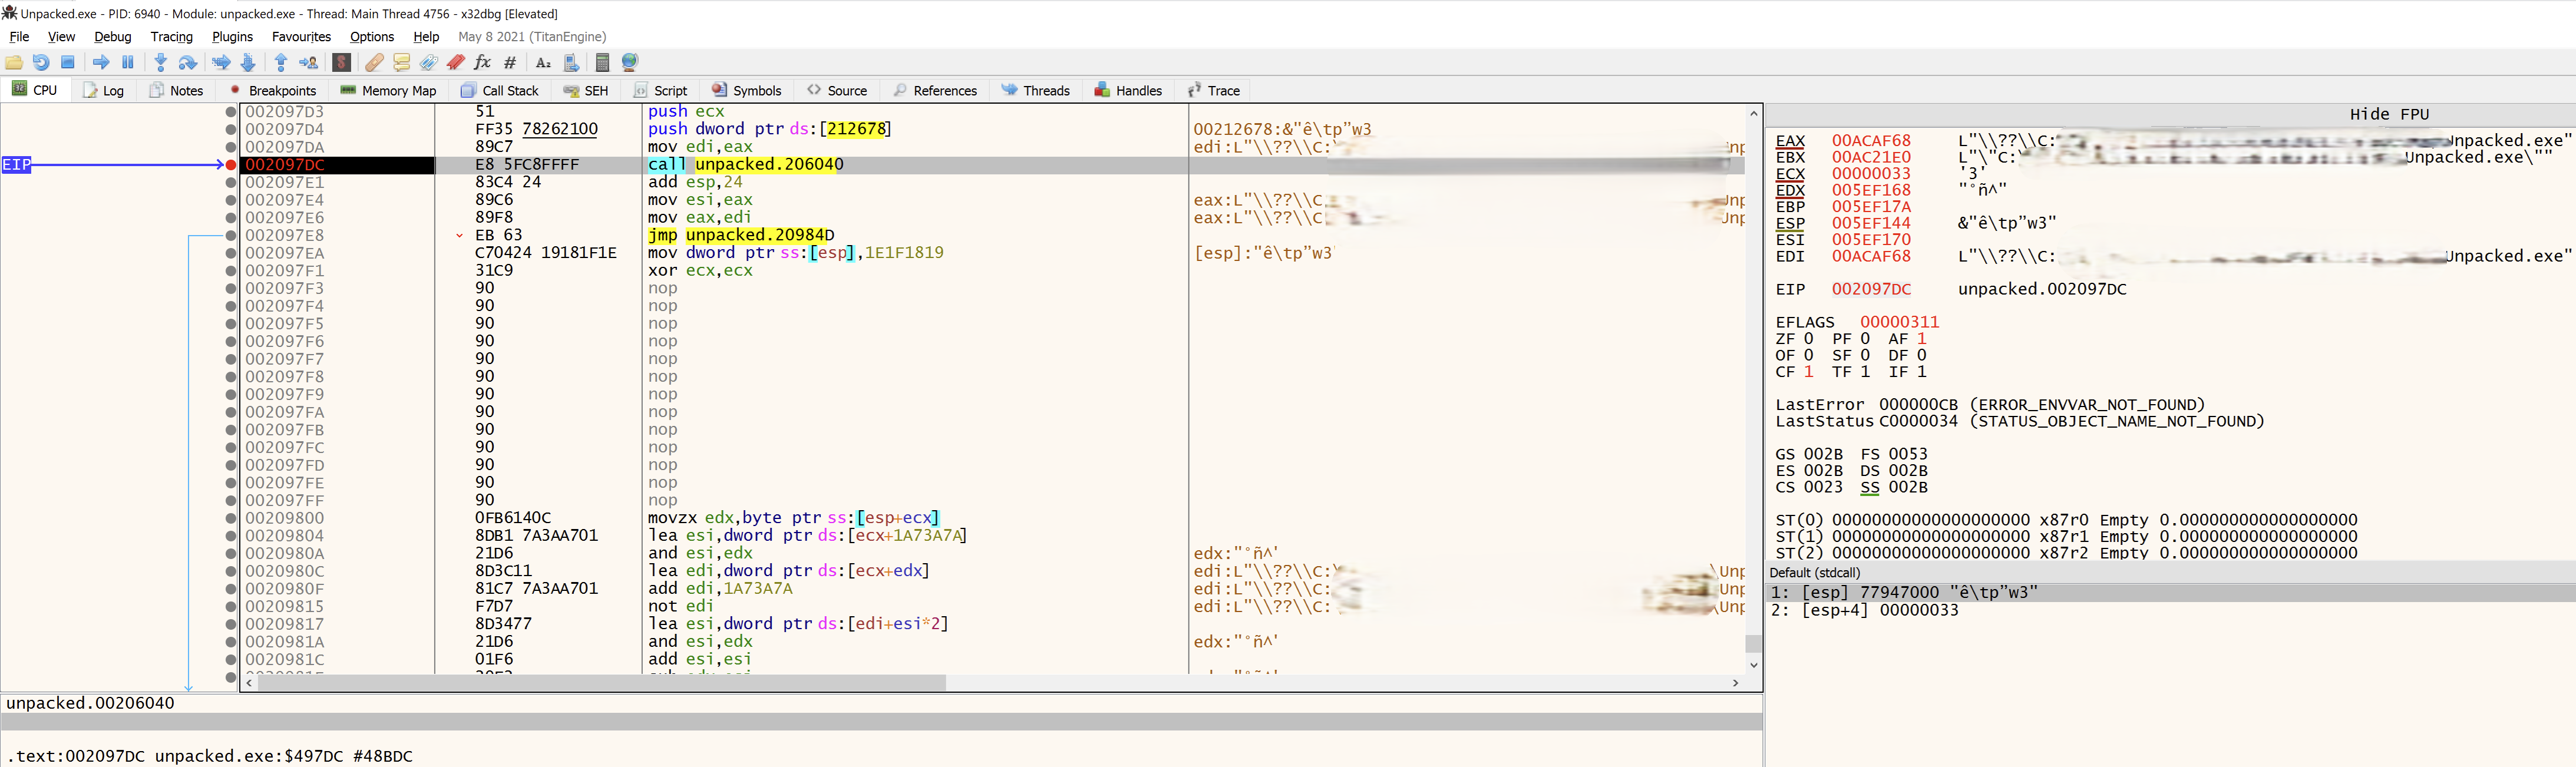The width and height of the screenshot is (2576, 767).
Task: Select the ESP register value 005EF144
Action: pyautogui.click(x=1870, y=223)
